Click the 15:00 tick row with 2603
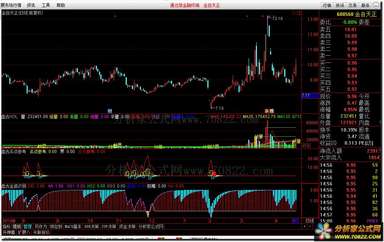 coord(350,221)
